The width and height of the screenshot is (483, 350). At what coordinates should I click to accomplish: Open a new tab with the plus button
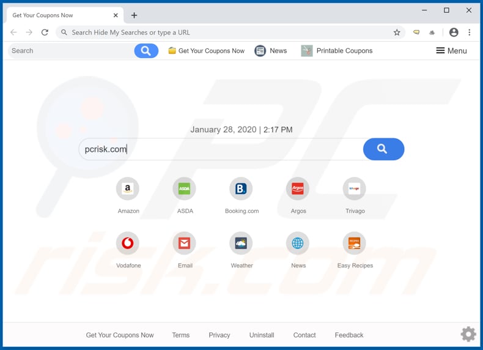click(135, 15)
